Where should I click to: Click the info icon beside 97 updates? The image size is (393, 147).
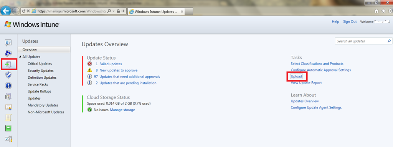[x=89, y=76]
